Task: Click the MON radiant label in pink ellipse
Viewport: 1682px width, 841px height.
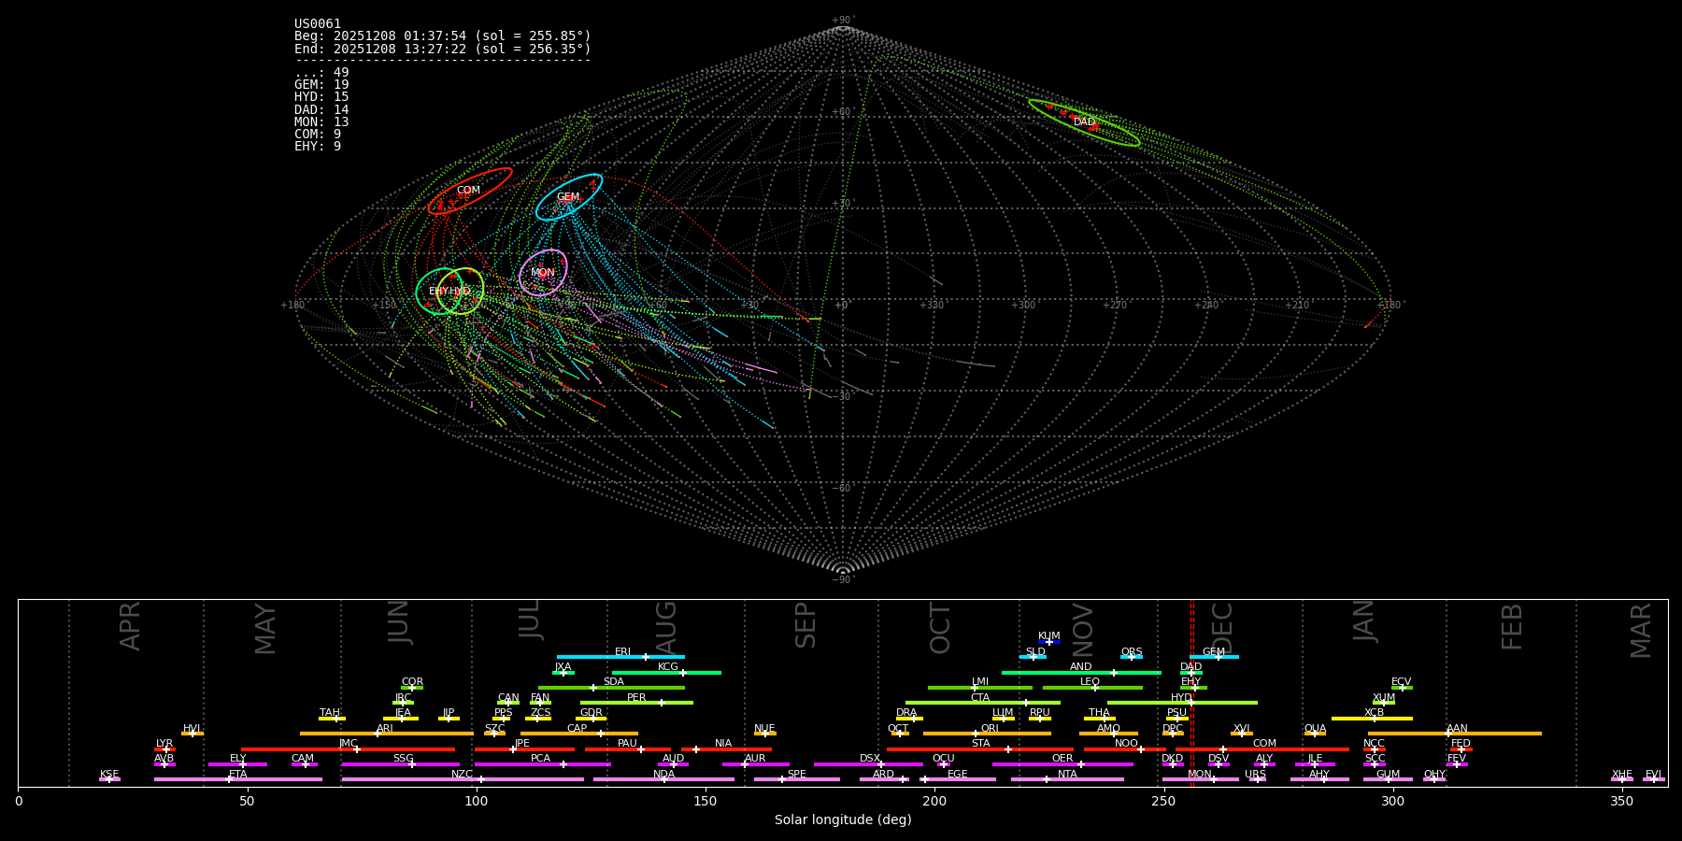Action: 543,273
